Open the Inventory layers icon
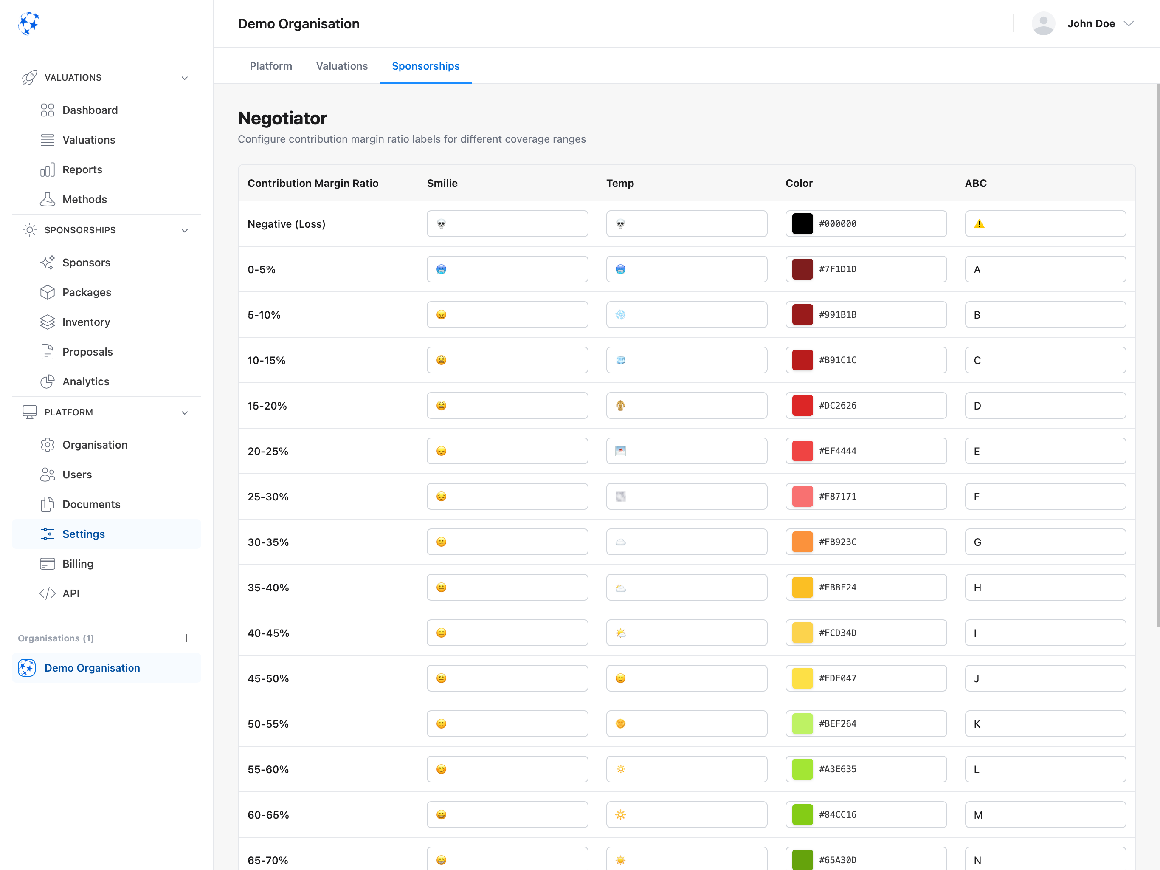This screenshot has height=870, width=1160. point(48,322)
